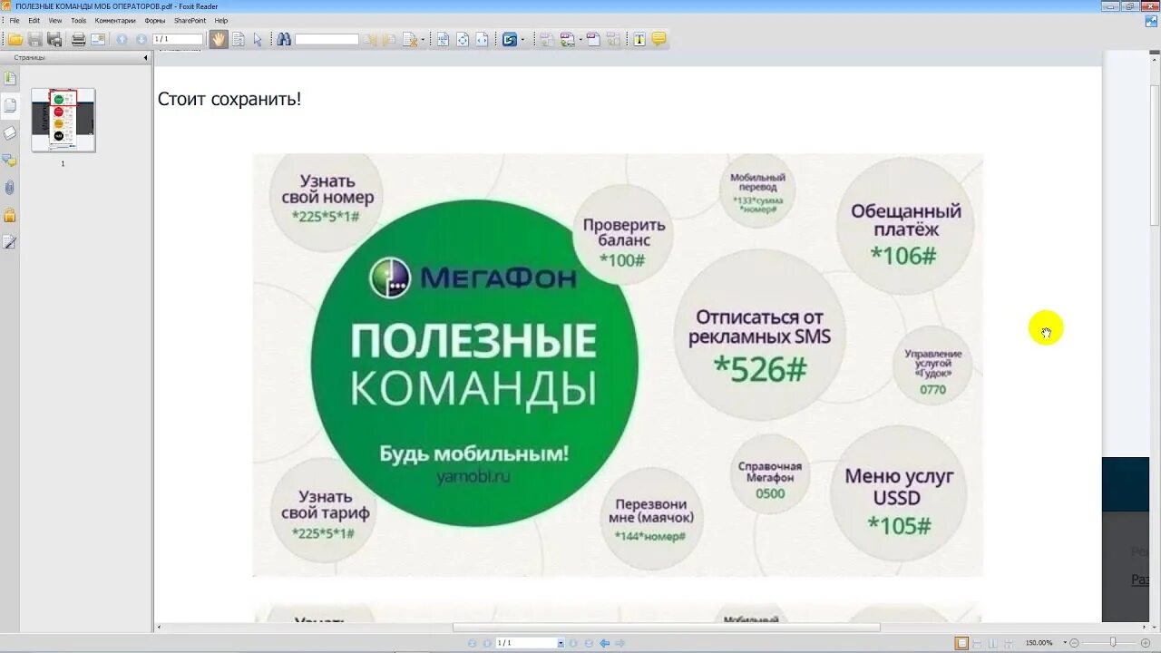Select the Typewriter tool icon
Screen dimensions: 1161x653
(639, 39)
